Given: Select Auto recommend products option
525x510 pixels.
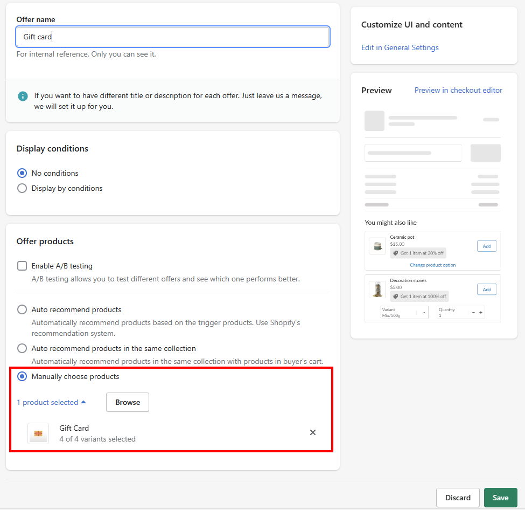Looking at the screenshot, I should click(22, 309).
